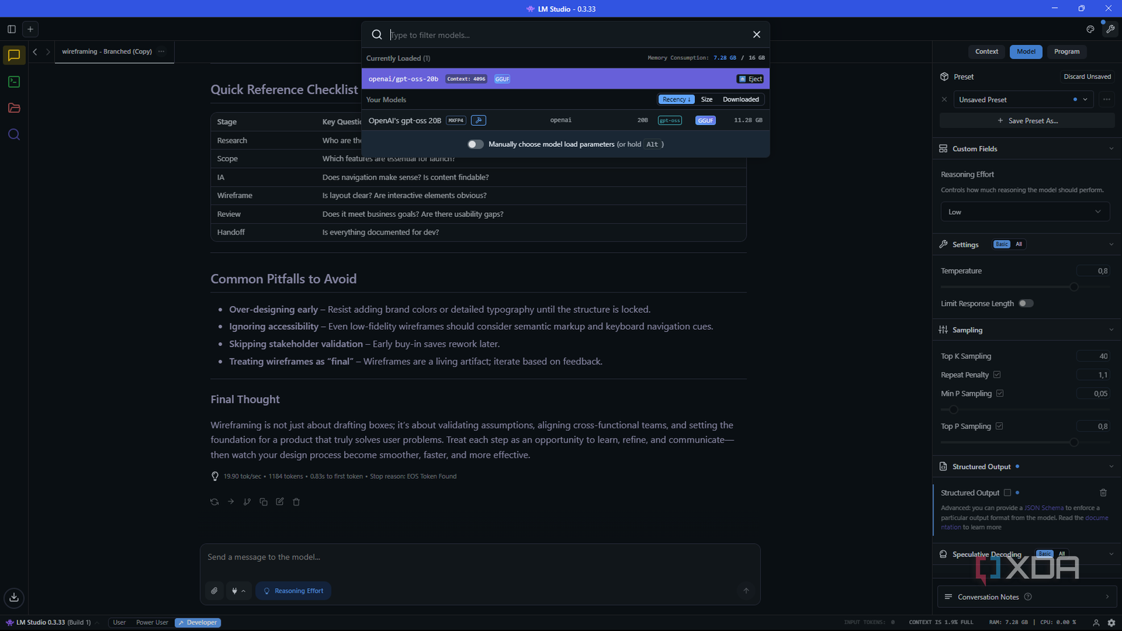Continue the assistant message with arrow icon
The width and height of the screenshot is (1122, 631).
(231, 502)
